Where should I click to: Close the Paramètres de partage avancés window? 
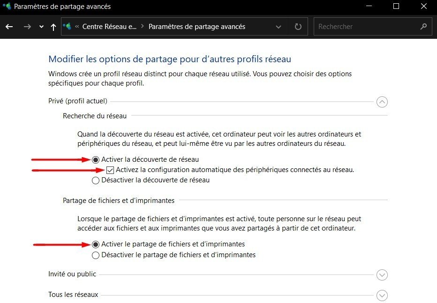point(423,6)
